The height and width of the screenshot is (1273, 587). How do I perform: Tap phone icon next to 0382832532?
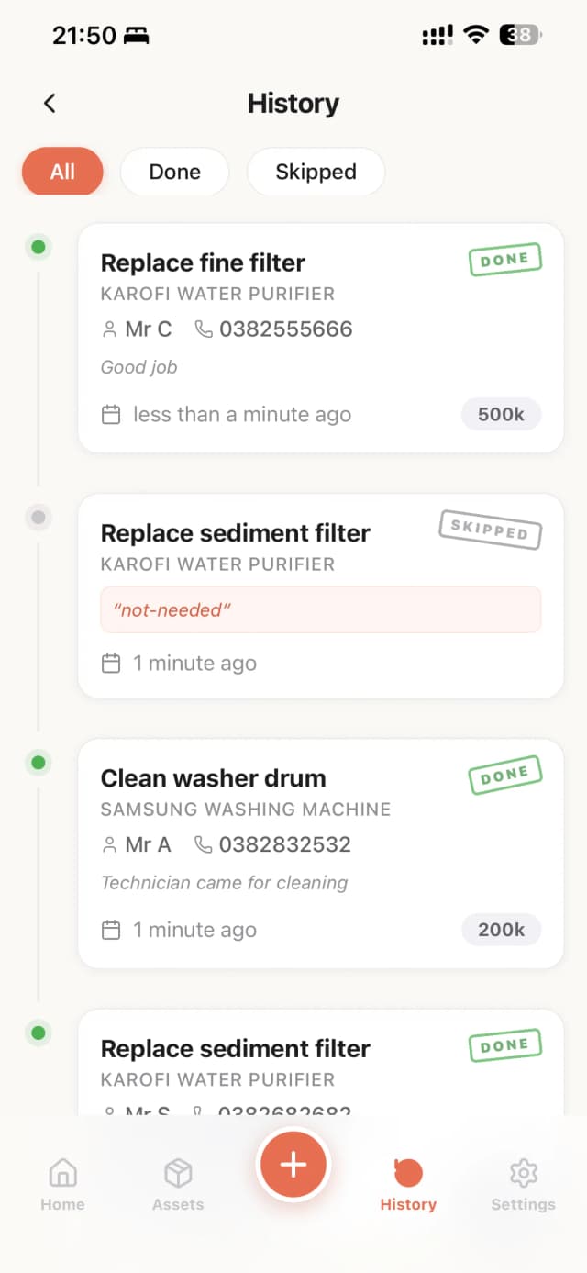(204, 844)
